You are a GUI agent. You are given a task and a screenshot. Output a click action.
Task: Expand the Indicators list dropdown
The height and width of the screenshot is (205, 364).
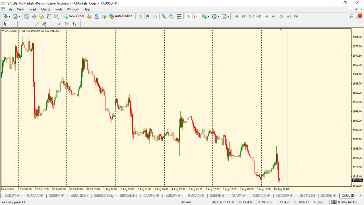209,16
